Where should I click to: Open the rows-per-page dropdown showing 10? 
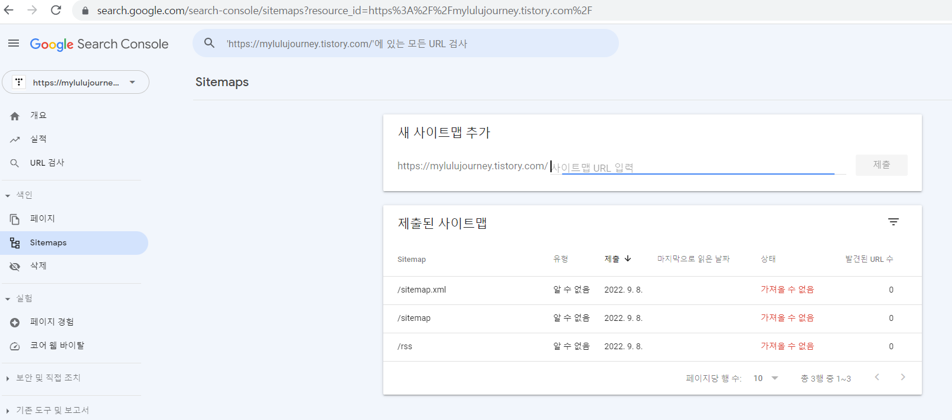(766, 378)
